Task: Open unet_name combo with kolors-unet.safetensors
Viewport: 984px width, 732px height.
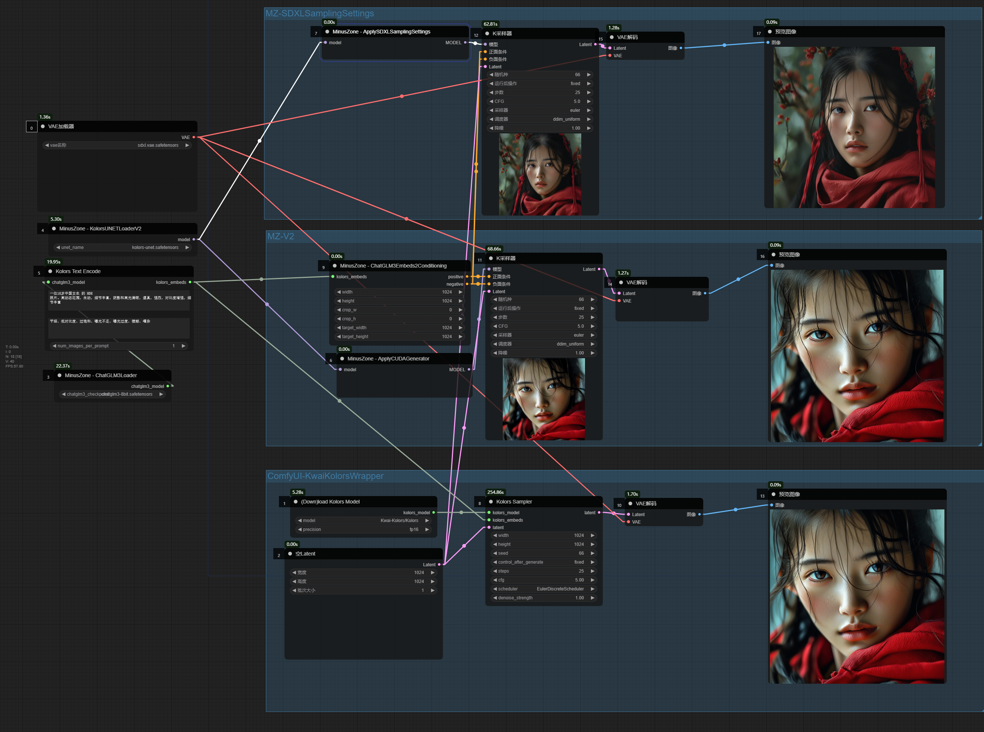Action: [122, 247]
